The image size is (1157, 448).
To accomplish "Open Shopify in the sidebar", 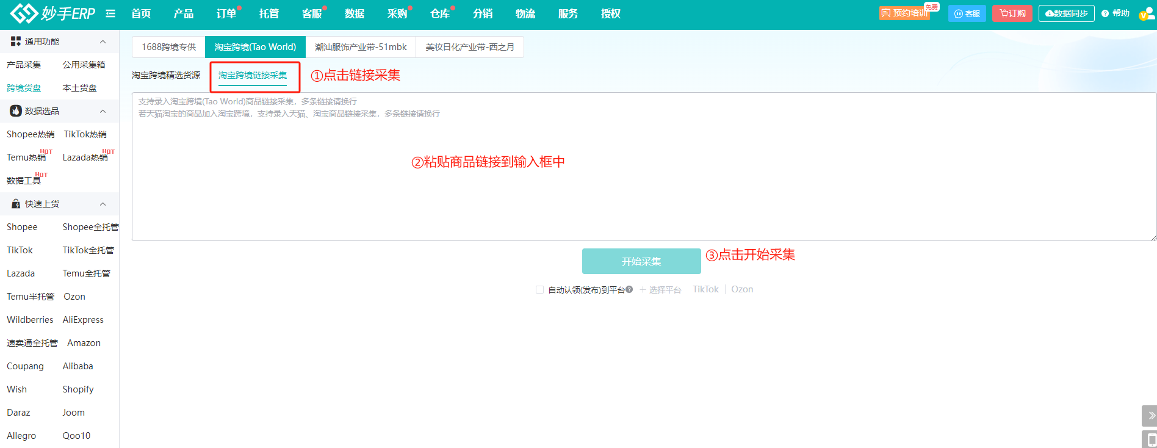I will 77,389.
